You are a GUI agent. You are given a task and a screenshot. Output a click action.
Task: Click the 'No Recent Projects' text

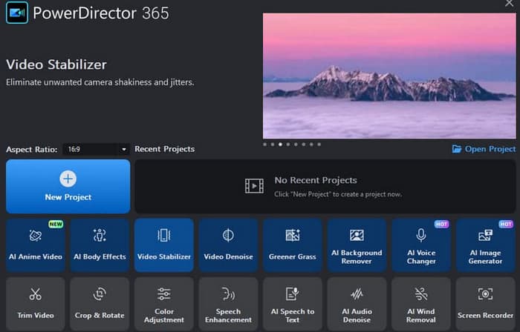tap(316, 180)
